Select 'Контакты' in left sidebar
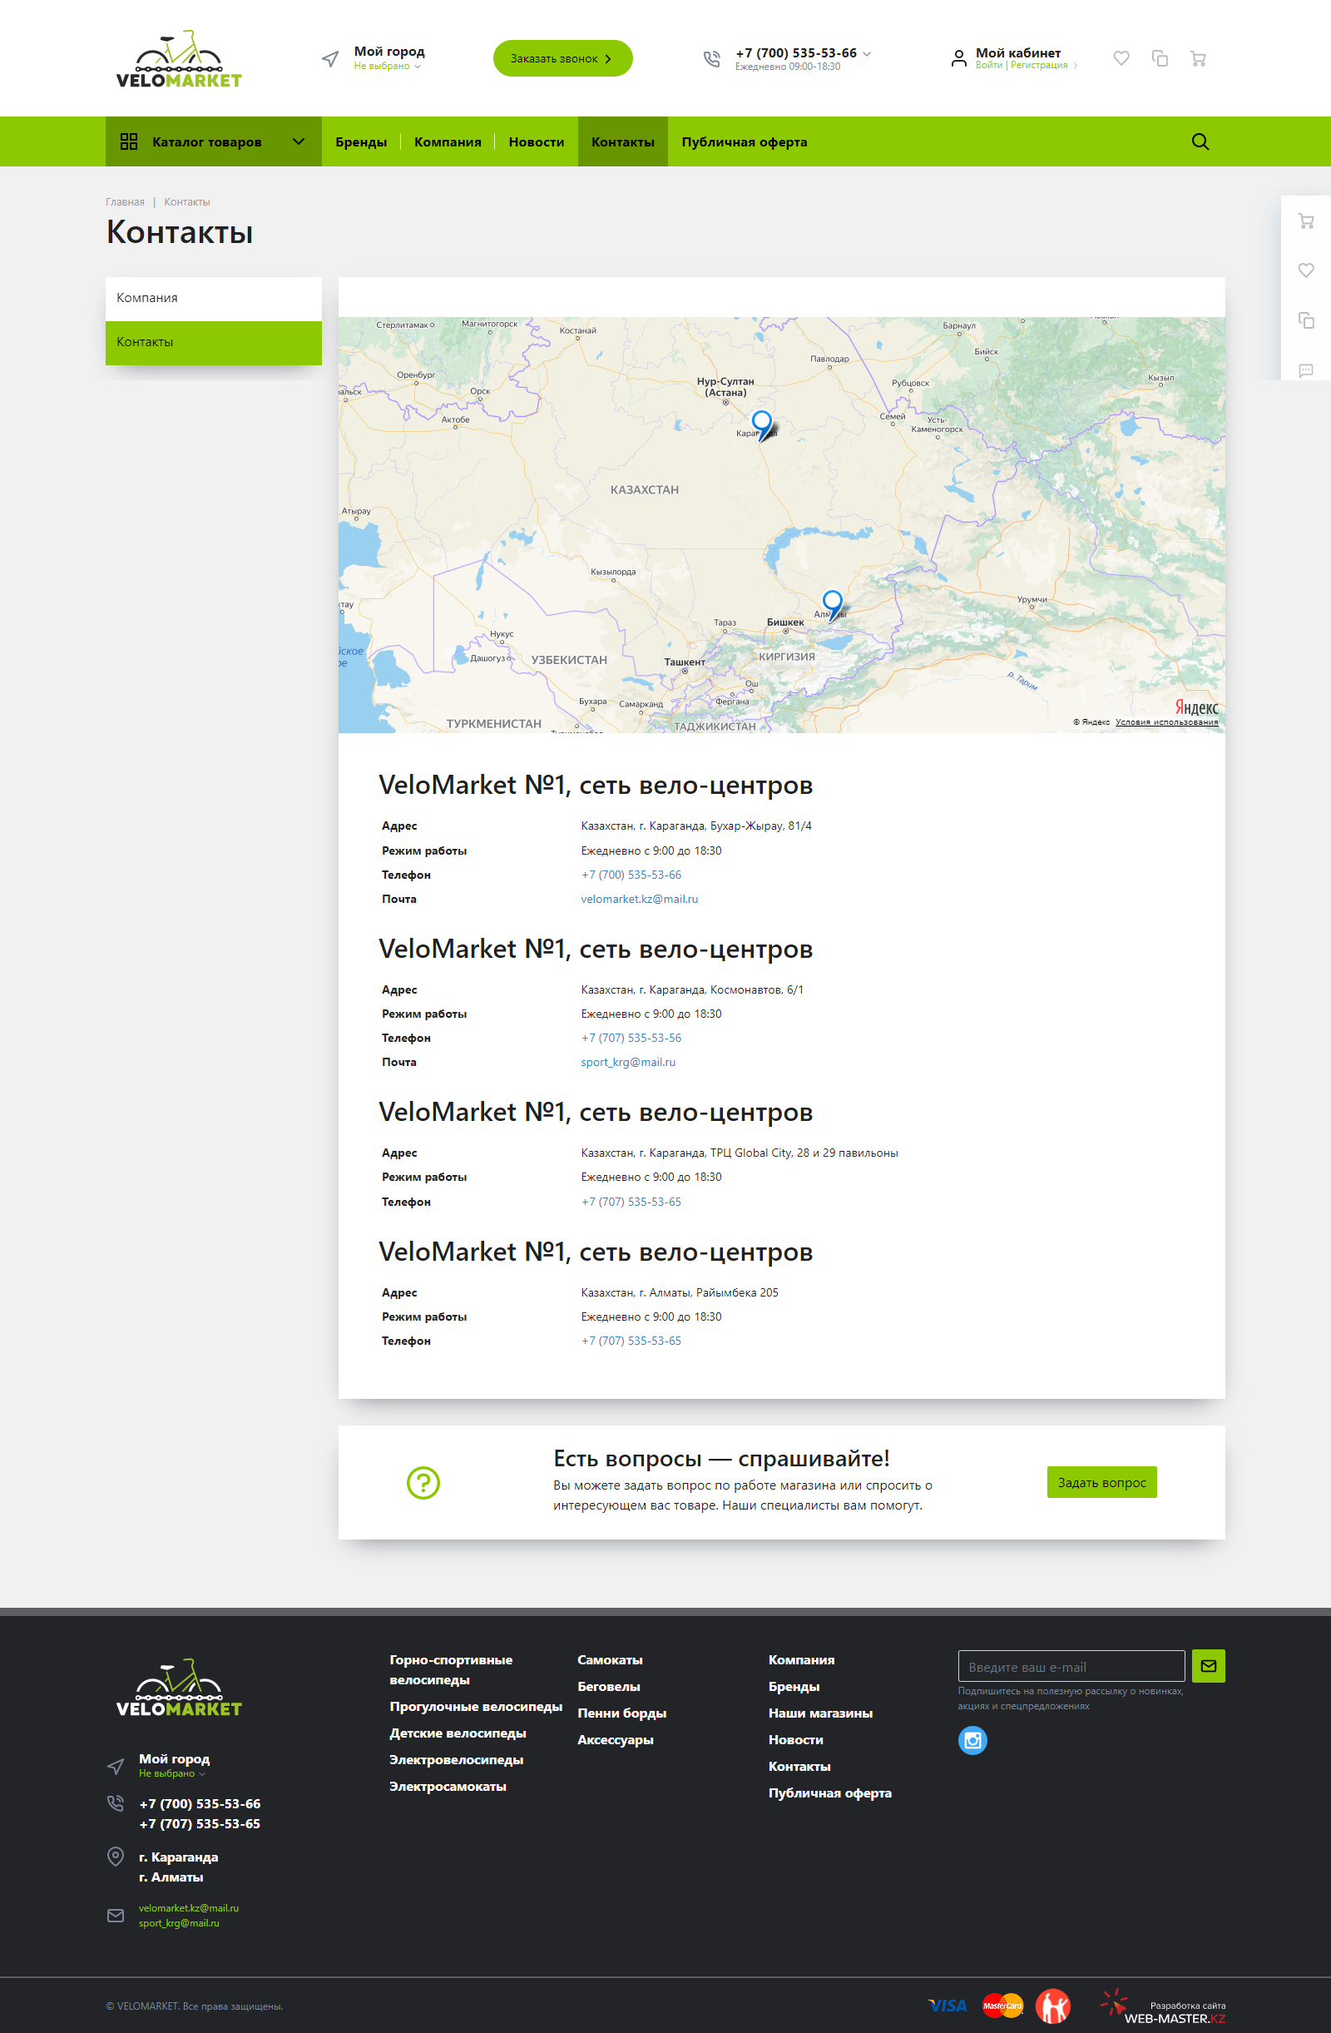1331x2033 pixels. pos(214,343)
